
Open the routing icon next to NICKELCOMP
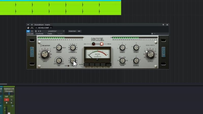(32, 28)
